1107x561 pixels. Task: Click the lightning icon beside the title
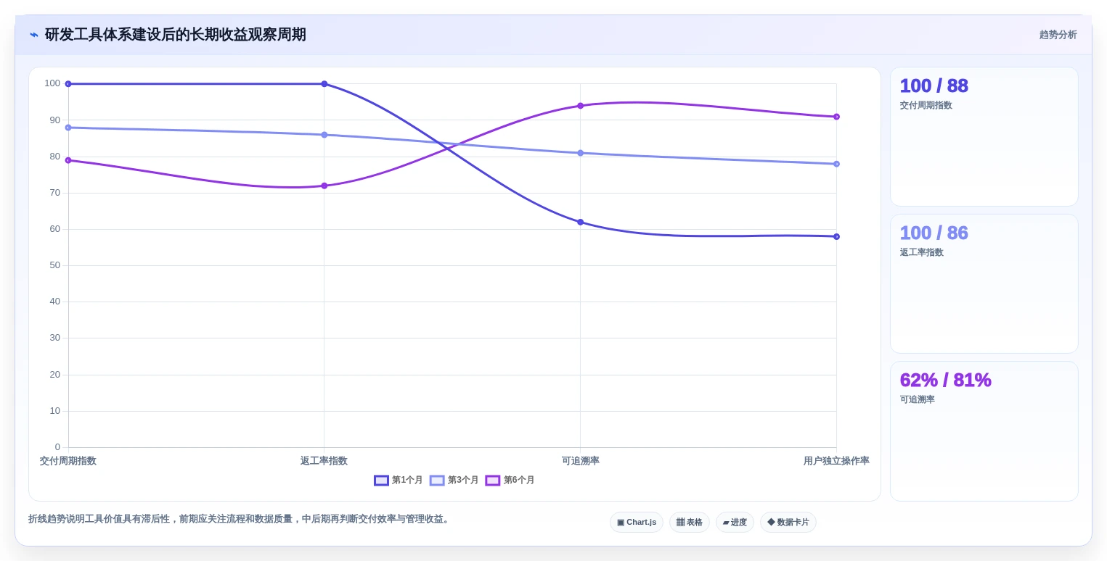coord(34,35)
